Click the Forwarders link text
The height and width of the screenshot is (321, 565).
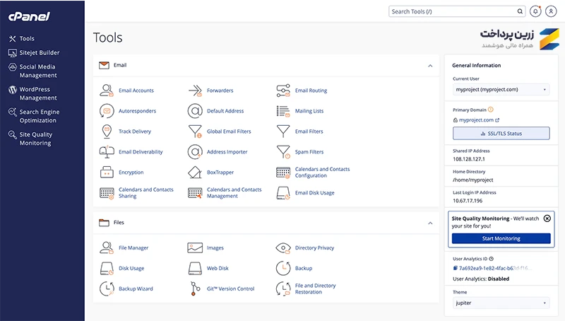point(220,91)
